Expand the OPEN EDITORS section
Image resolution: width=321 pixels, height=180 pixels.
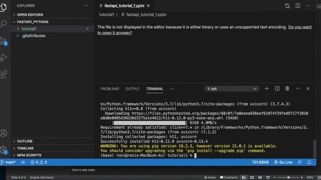coord(52,14)
